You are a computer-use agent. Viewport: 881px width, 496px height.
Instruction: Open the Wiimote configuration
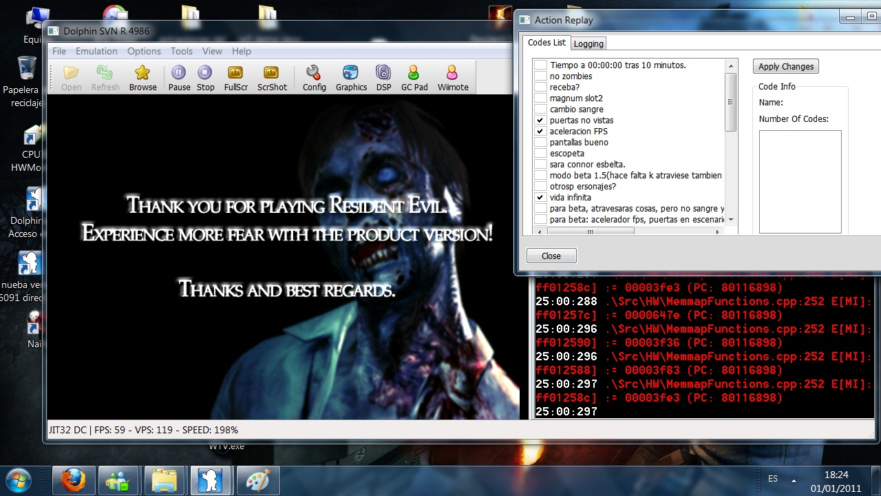tap(452, 73)
